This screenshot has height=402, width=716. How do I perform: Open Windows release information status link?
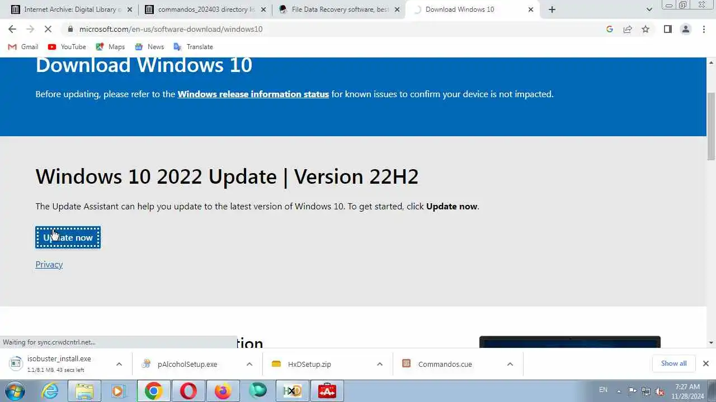(253, 94)
